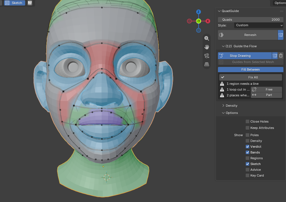This screenshot has height=202, width=286.
Task: Select '1 region needs a line' message
Action: click(242, 84)
